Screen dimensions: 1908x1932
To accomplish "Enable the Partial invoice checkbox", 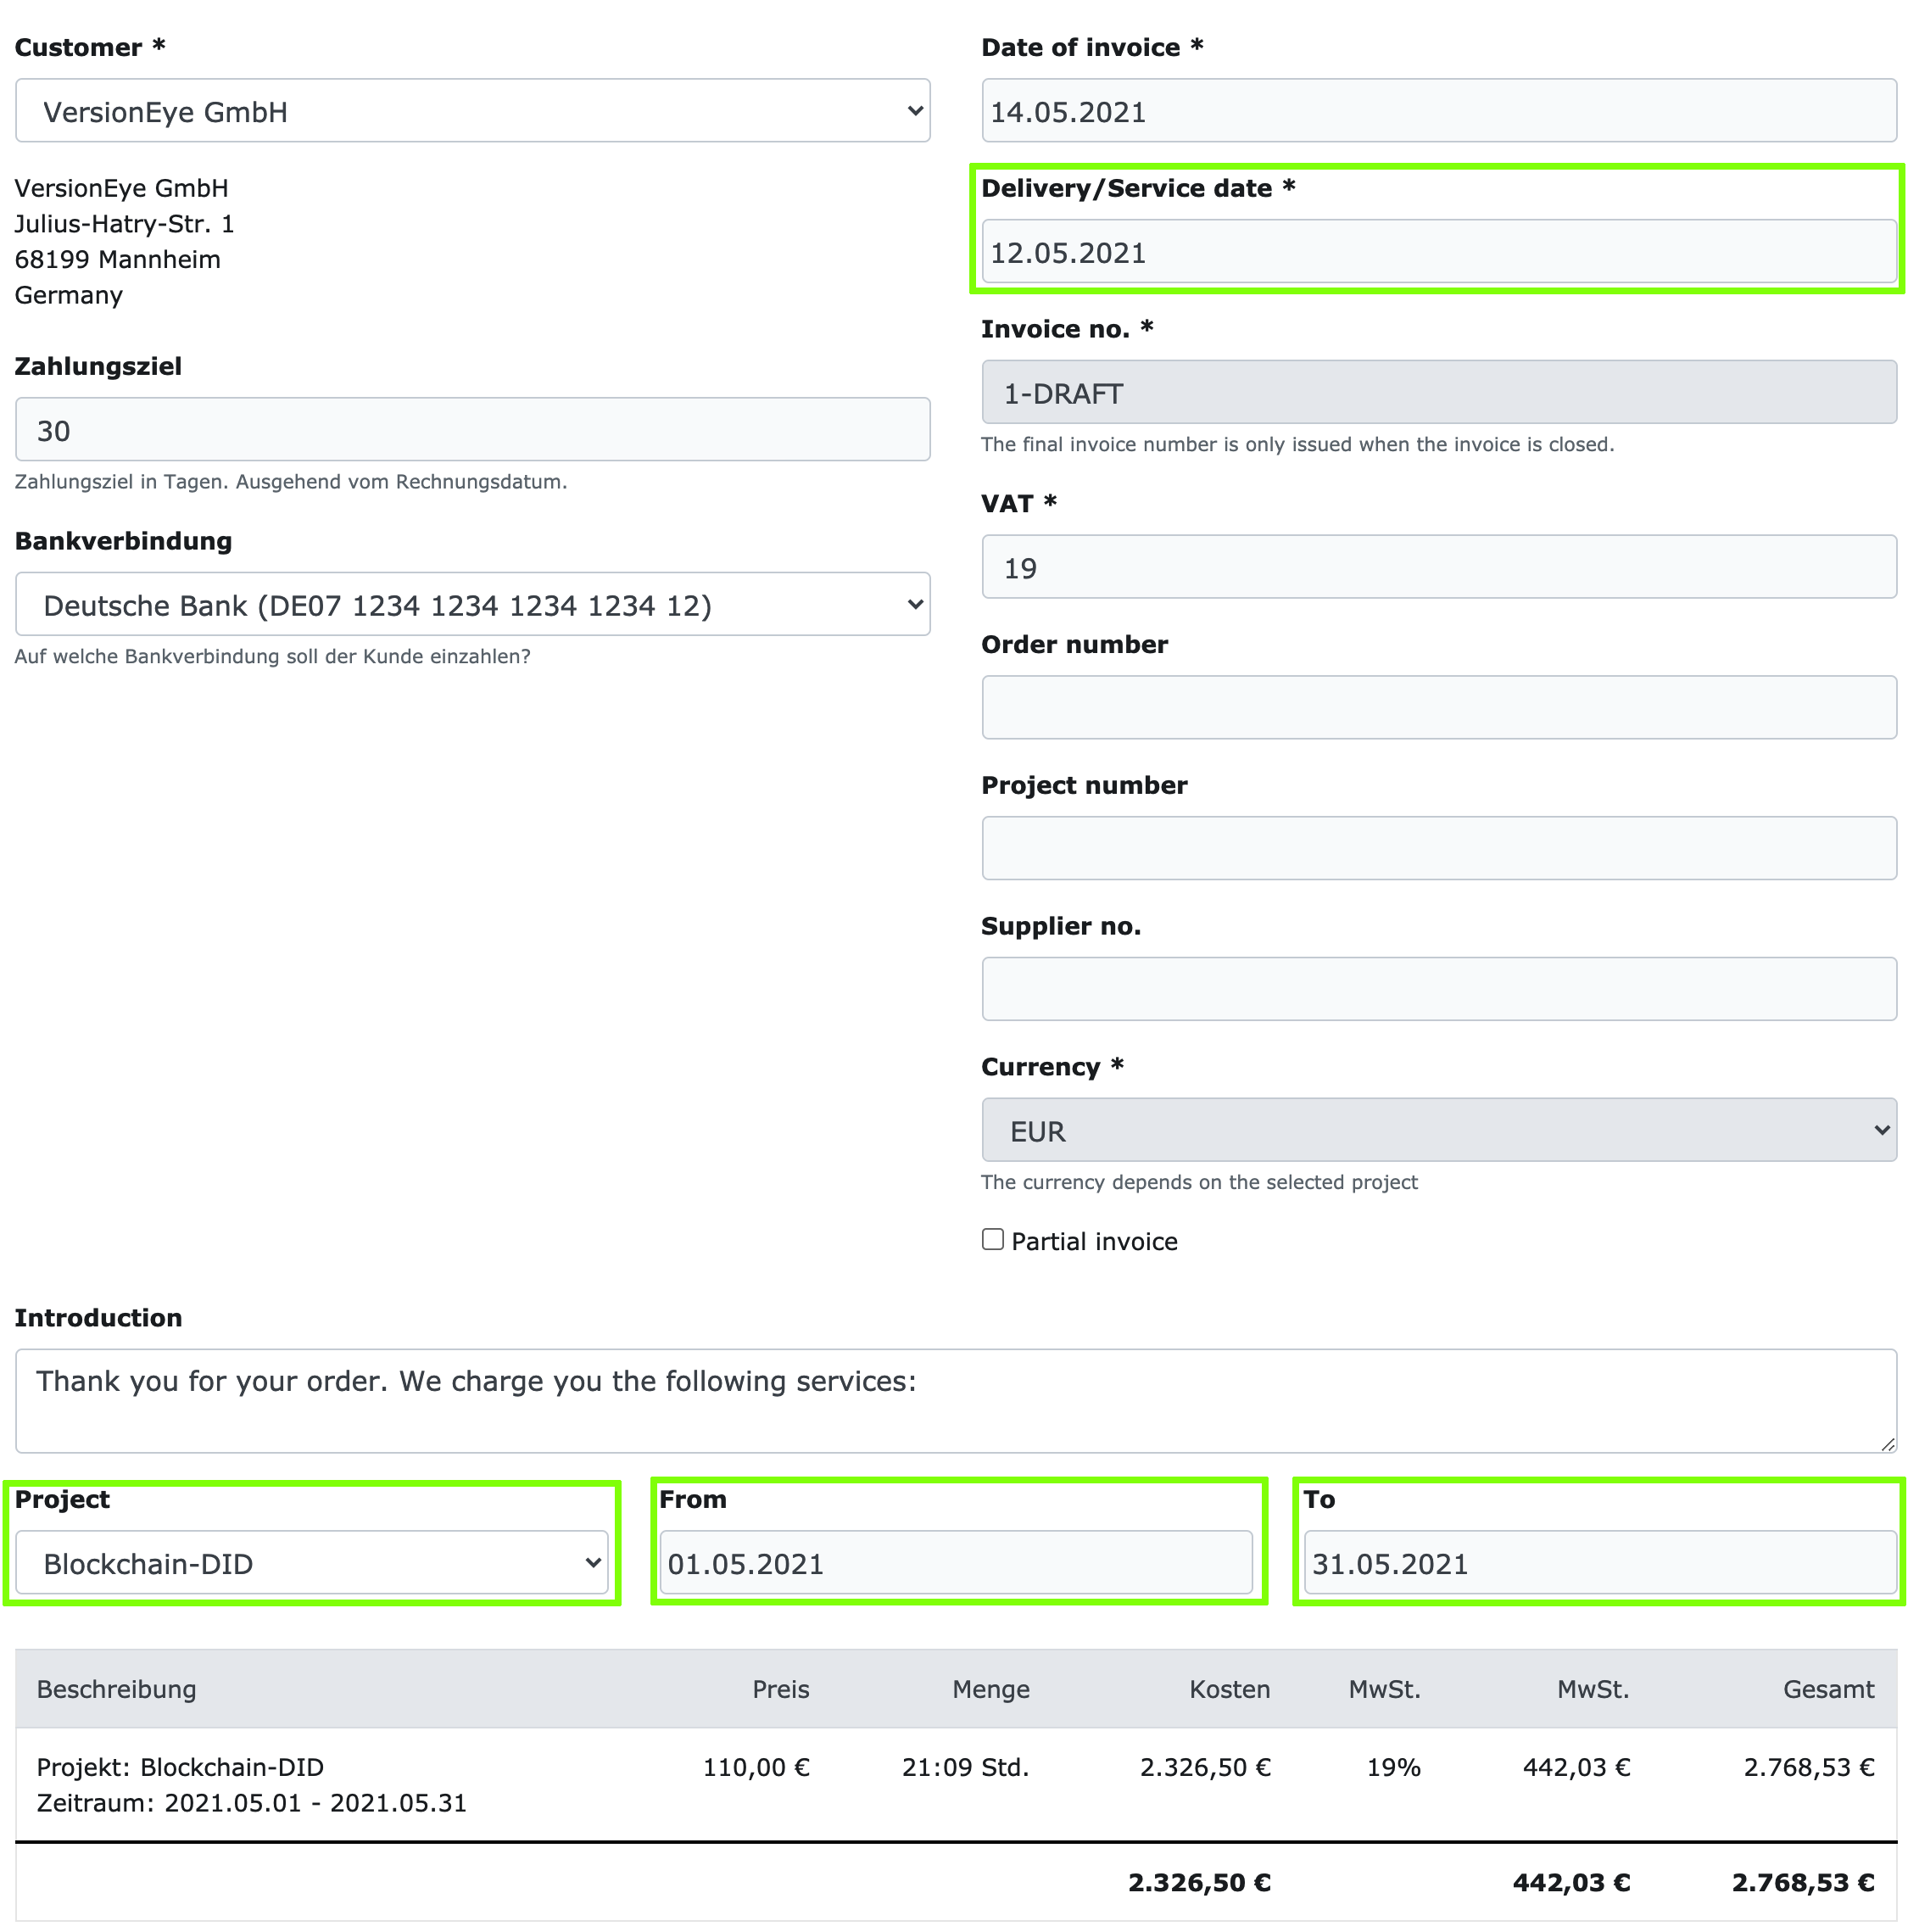I will click(992, 1239).
